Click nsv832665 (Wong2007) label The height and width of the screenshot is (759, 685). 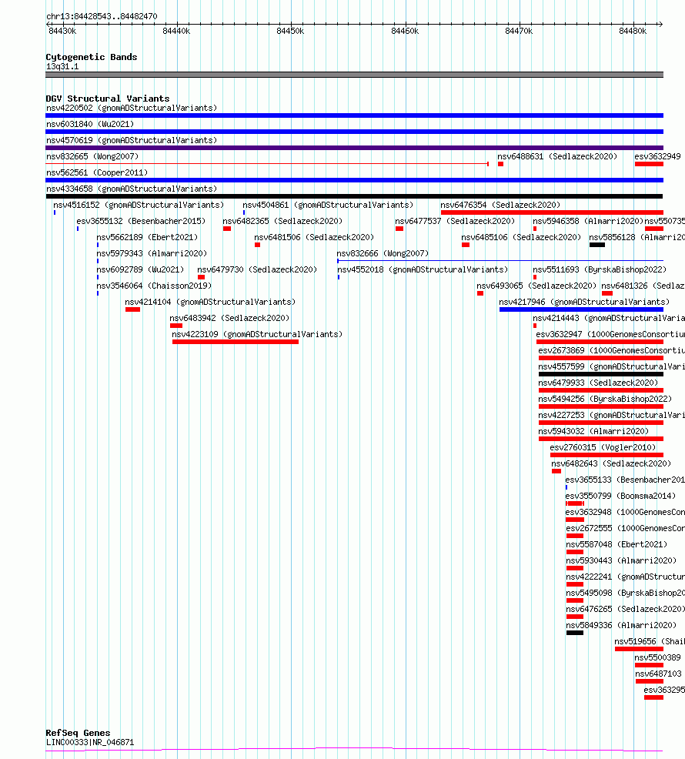92,156
